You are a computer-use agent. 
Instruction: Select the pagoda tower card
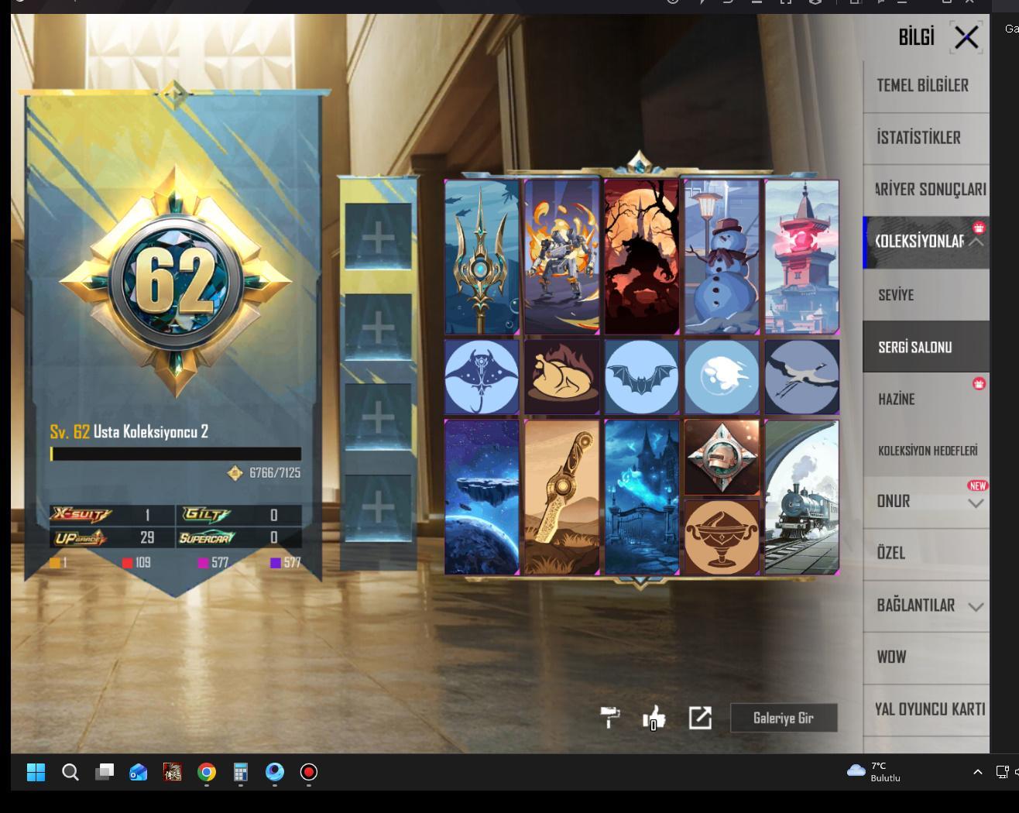pyautogui.click(x=801, y=257)
